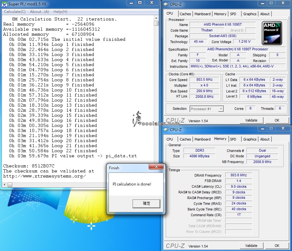This screenshot has height=251, width=292.
Task: Click the memory size value '4096 MBytes'
Action: [x=199, y=156]
